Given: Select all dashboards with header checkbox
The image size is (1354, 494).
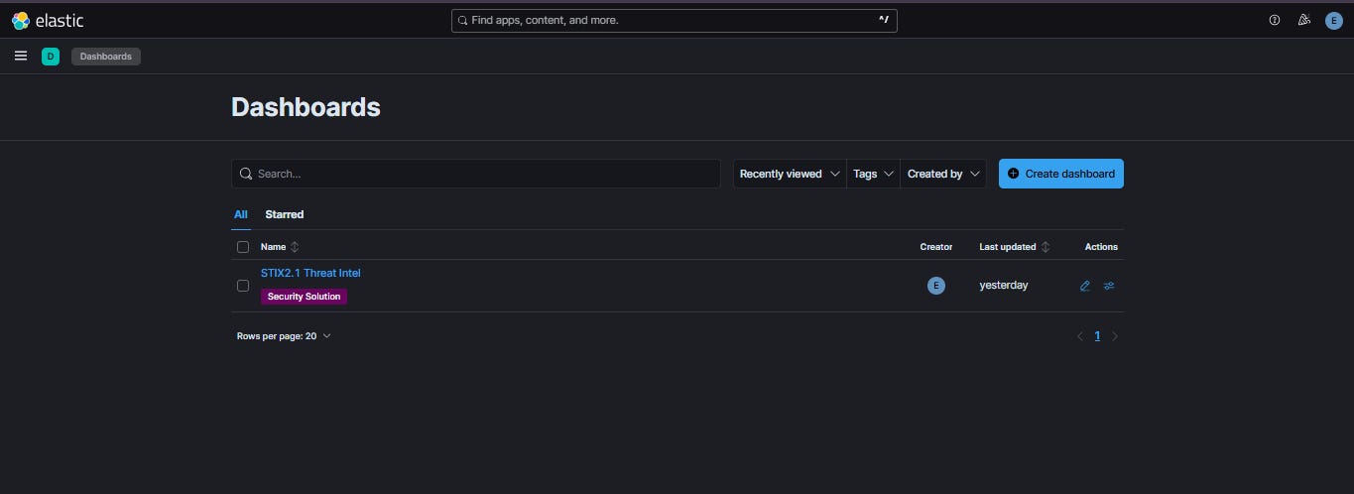Looking at the screenshot, I should (x=243, y=247).
